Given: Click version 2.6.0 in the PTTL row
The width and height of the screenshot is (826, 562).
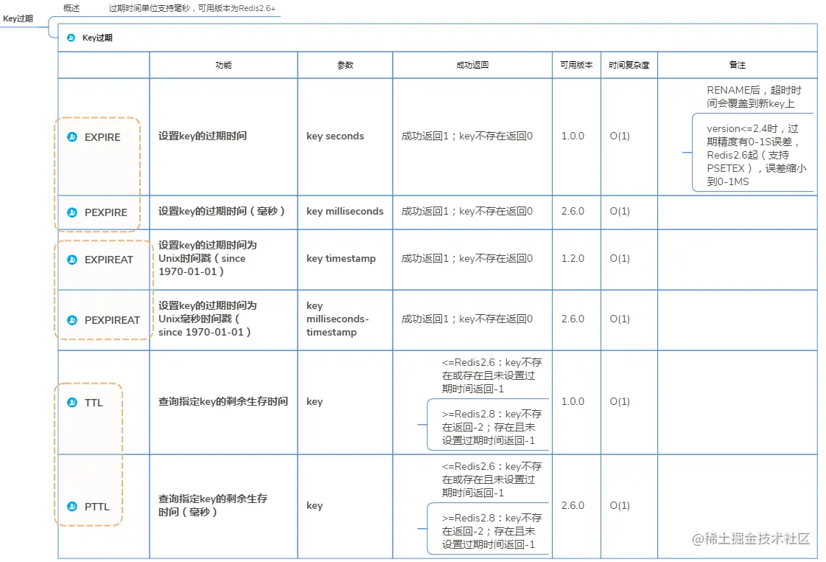Looking at the screenshot, I should 573,506.
